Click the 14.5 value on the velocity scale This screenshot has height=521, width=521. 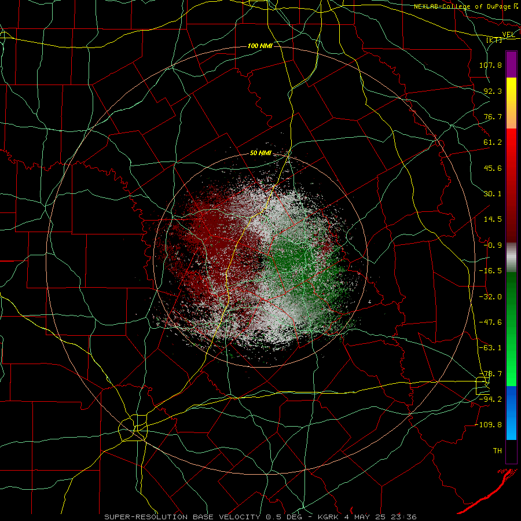pyautogui.click(x=493, y=219)
